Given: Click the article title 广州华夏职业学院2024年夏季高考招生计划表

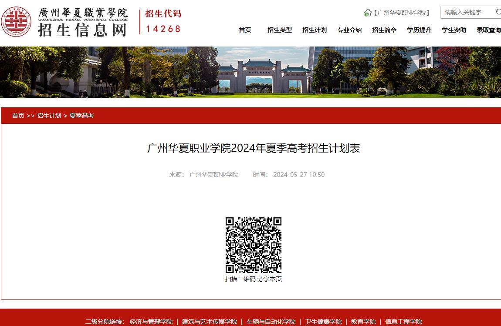Looking at the screenshot, I should pyautogui.click(x=254, y=148).
